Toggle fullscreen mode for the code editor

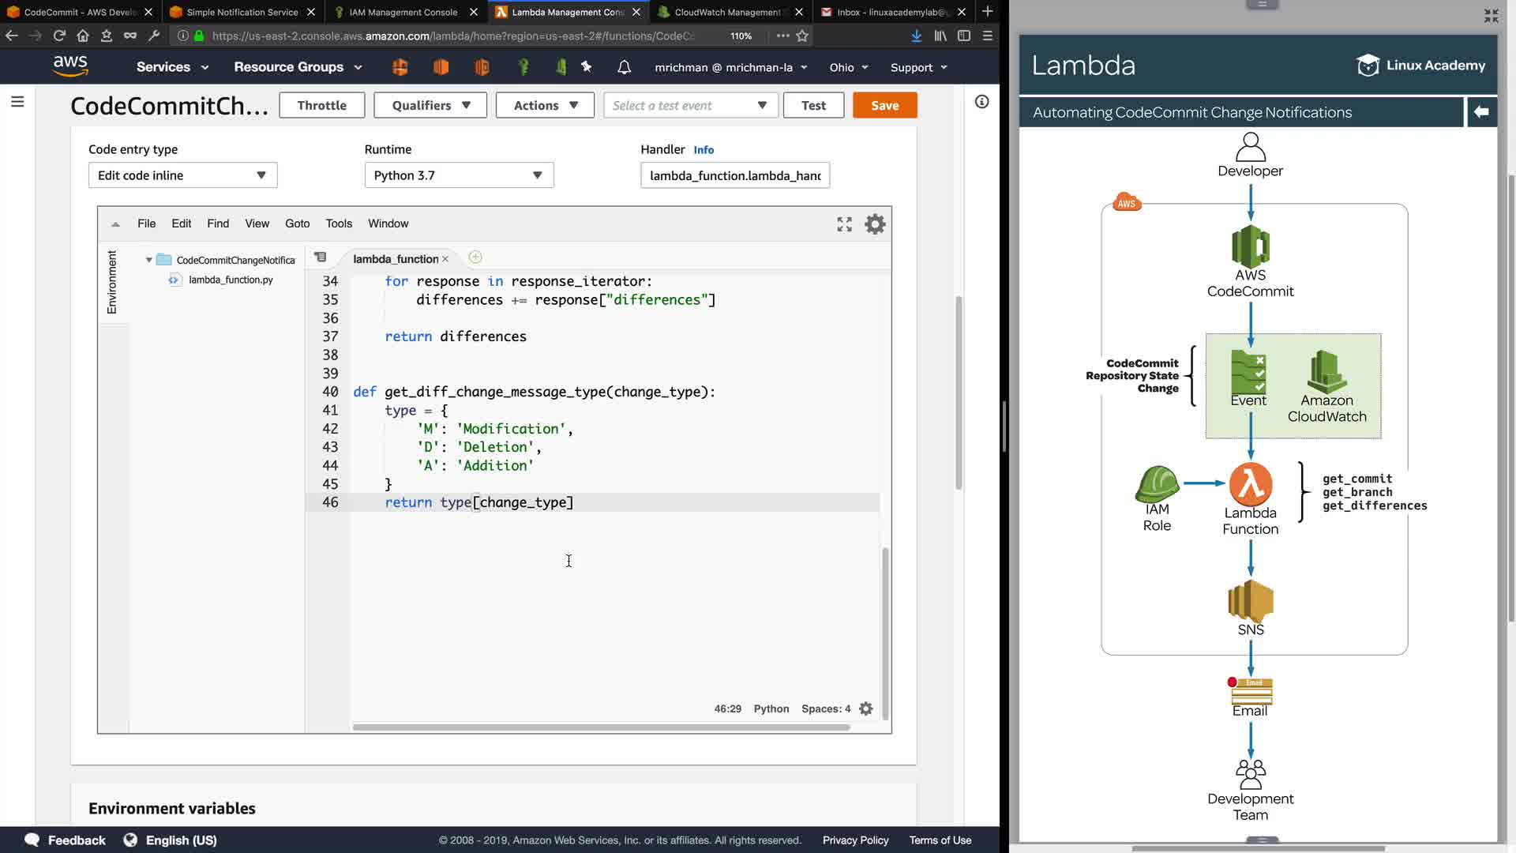pos(844,224)
